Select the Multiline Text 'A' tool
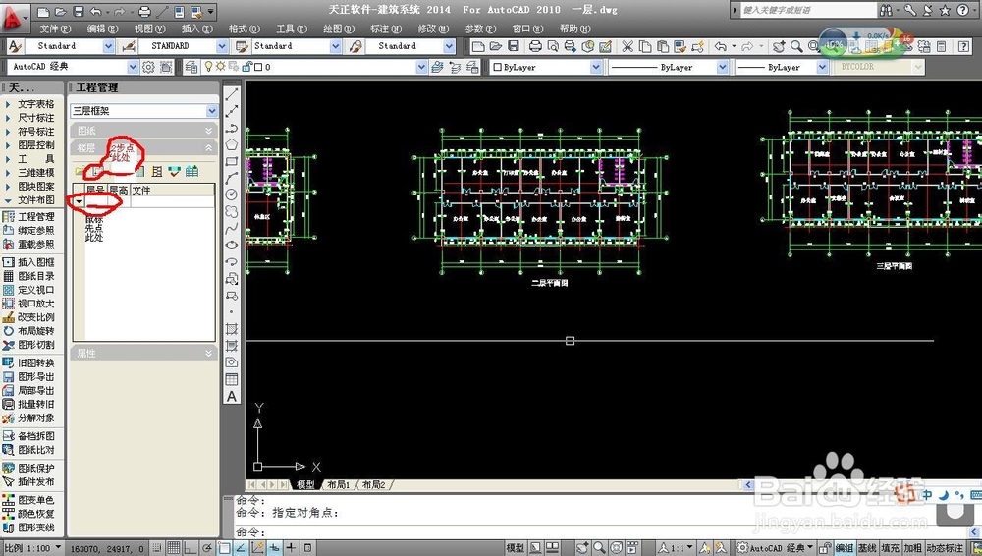982x556 pixels. pos(231,396)
